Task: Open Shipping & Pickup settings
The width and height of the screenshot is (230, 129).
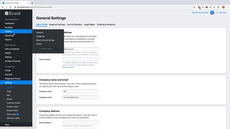Action: coord(13,78)
